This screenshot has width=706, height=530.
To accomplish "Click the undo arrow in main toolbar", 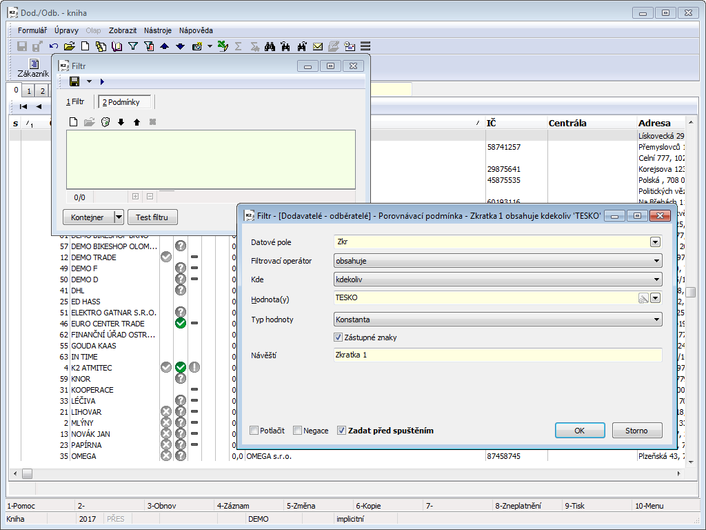I will tap(54, 46).
